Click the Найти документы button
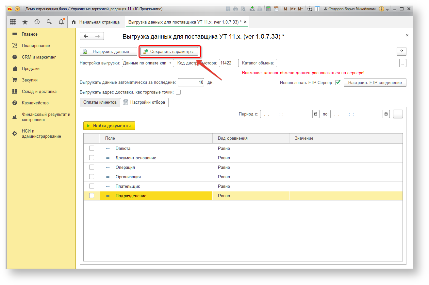The width and height of the screenshot is (429, 285). click(x=109, y=126)
